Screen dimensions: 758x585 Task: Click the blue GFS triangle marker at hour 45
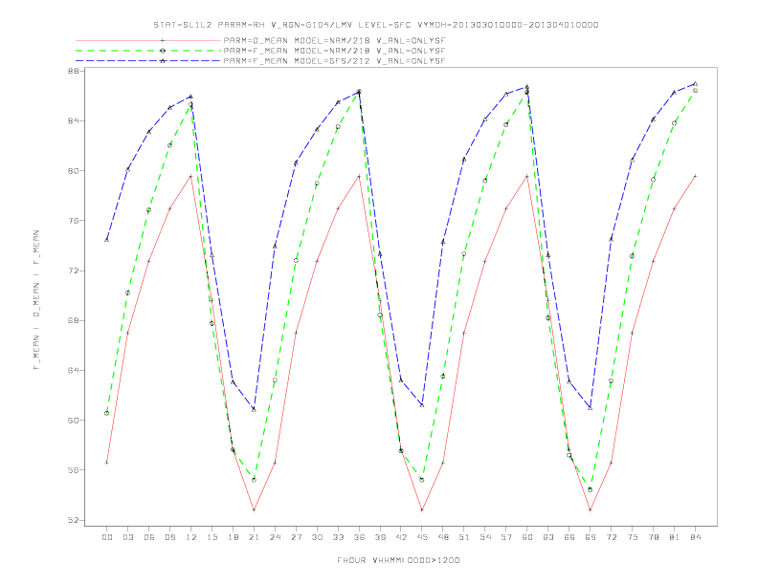[422, 404]
